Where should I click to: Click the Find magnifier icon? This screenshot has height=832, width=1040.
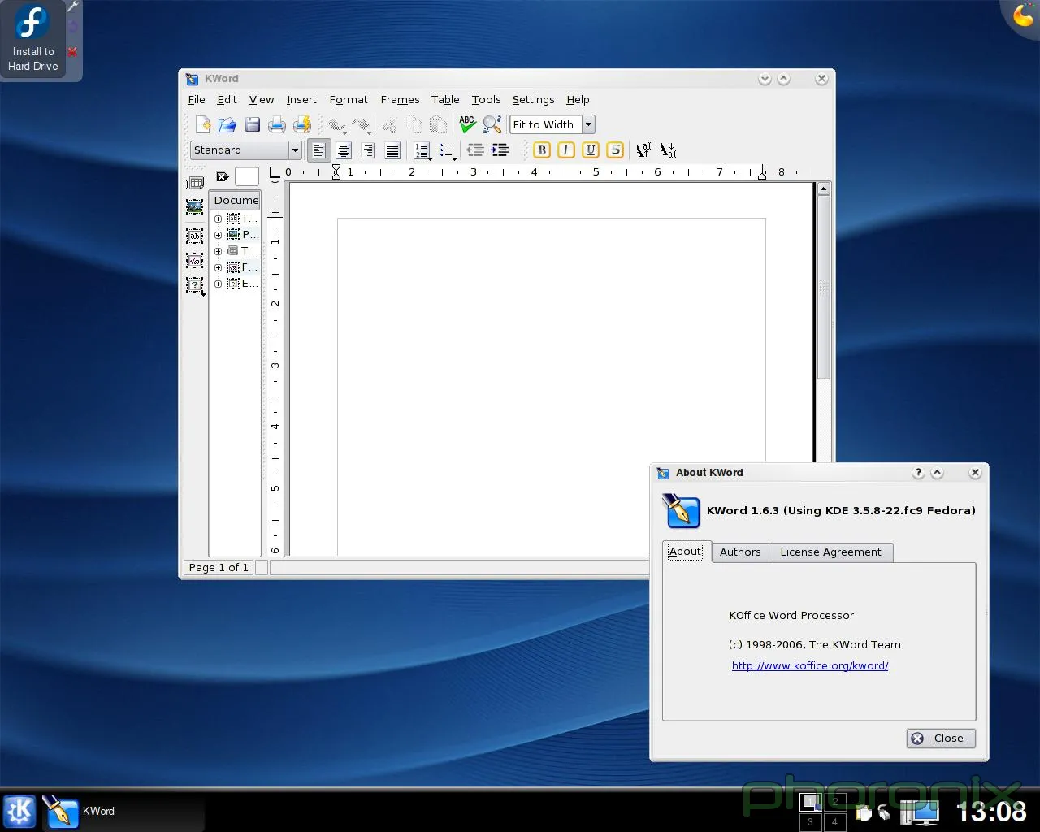[492, 124]
